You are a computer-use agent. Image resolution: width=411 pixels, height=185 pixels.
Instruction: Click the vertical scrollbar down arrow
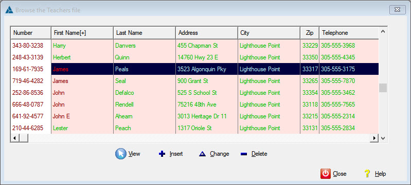coord(383,138)
